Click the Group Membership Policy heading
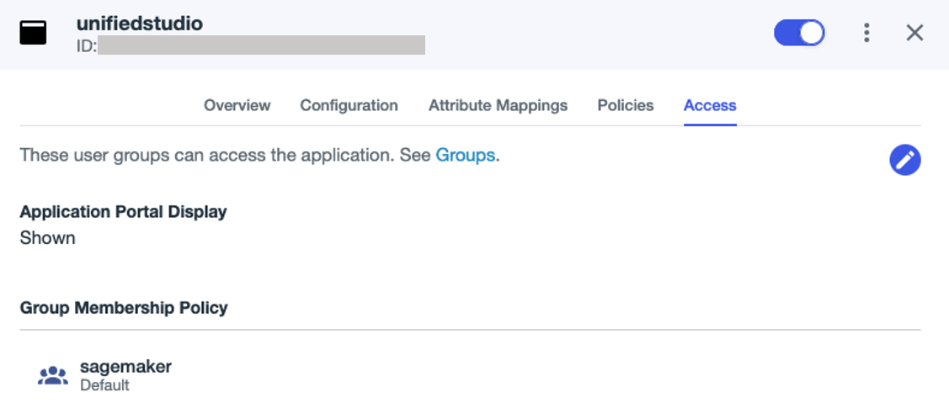This screenshot has height=413, width=949. [x=124, y=308]
